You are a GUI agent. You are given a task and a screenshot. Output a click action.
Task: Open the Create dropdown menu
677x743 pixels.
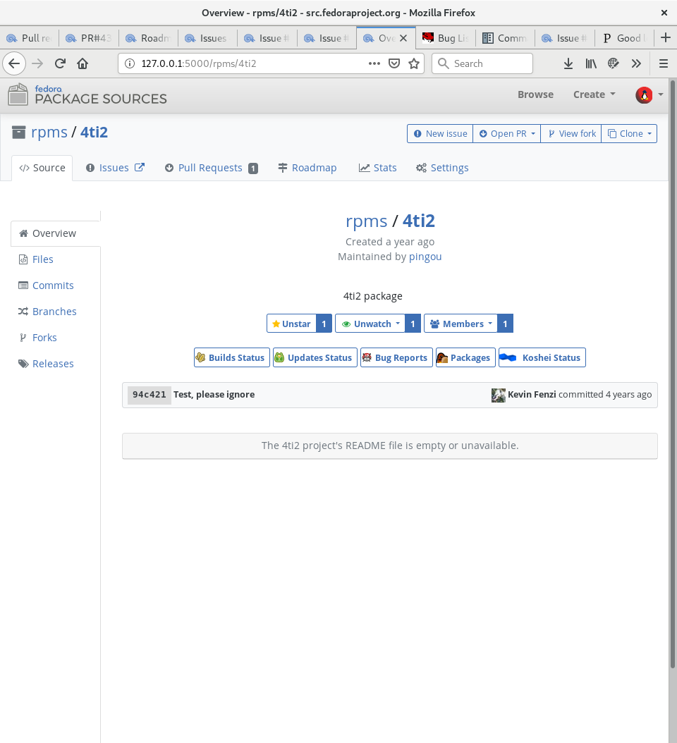(x=594, y=94)
